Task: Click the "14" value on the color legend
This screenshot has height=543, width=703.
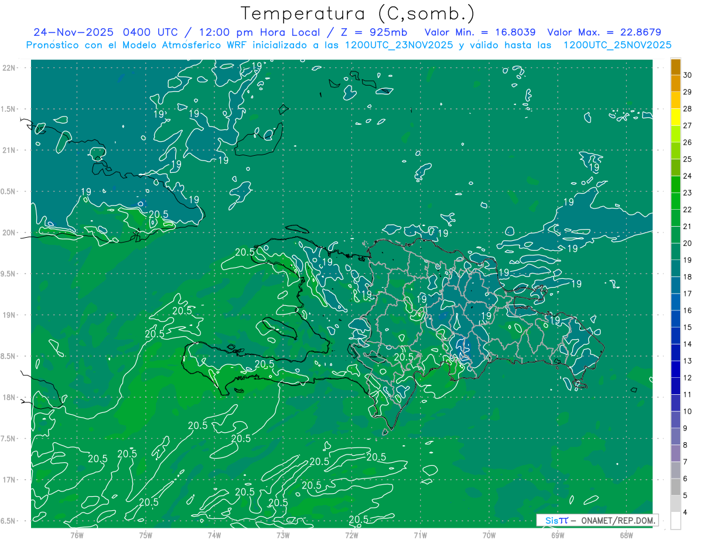Action: pyautogui.click(x=688, y=344)
